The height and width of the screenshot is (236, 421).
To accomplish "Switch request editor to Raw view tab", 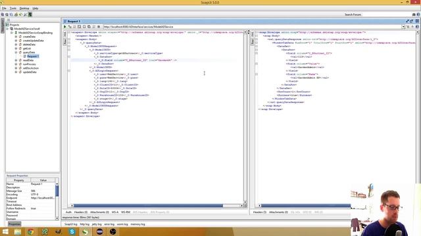I will 65,41.
